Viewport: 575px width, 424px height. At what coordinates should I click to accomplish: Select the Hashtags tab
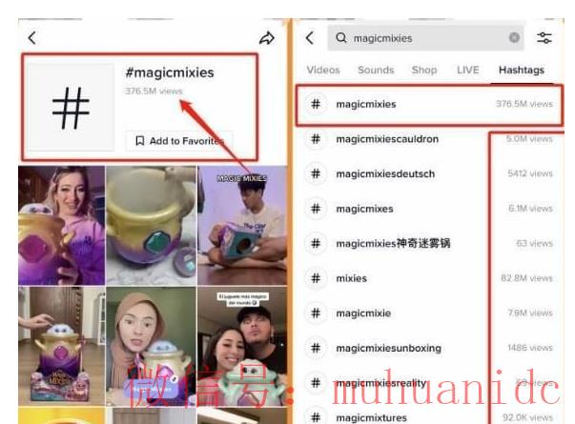click(521, 71)
